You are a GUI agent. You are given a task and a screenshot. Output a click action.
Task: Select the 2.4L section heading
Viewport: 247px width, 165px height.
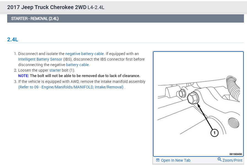[13, 39]
